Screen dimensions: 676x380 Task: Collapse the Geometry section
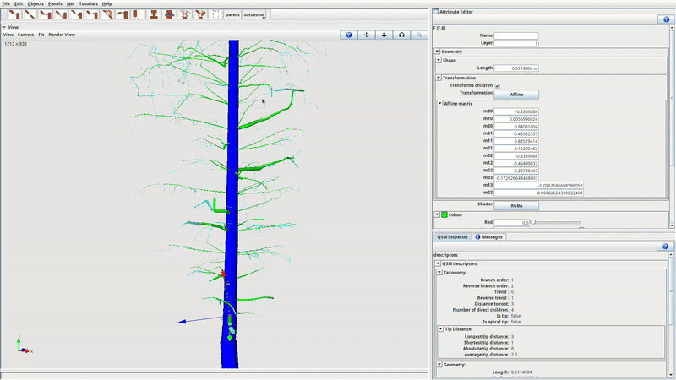[438, 52]
